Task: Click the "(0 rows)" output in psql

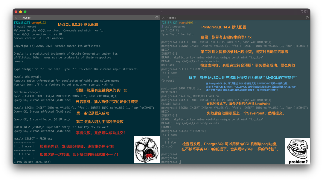Action: pos(168,81)
